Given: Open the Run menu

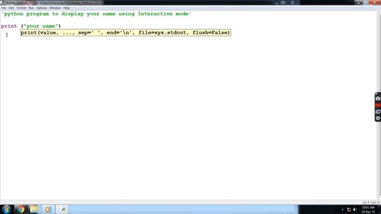Looking at the screenshot, I should [31, 8].
